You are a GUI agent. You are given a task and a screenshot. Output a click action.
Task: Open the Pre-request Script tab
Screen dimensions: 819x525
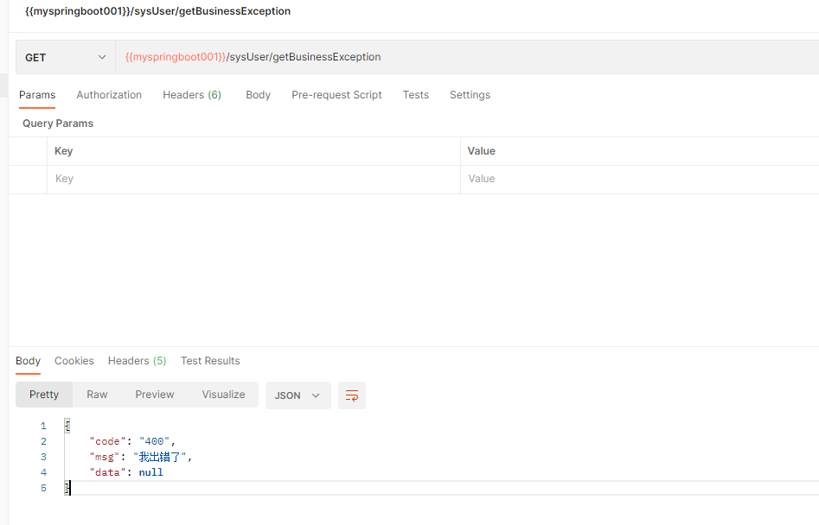point(336,95)
